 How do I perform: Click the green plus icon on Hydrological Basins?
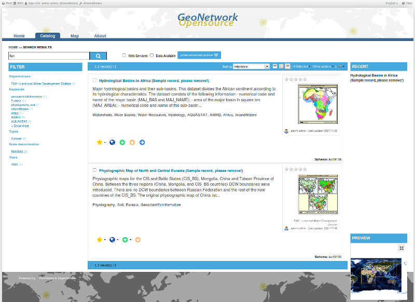[122, 142]
